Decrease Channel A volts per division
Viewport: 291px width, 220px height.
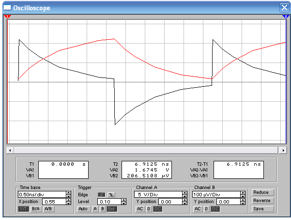click(184, 196)
